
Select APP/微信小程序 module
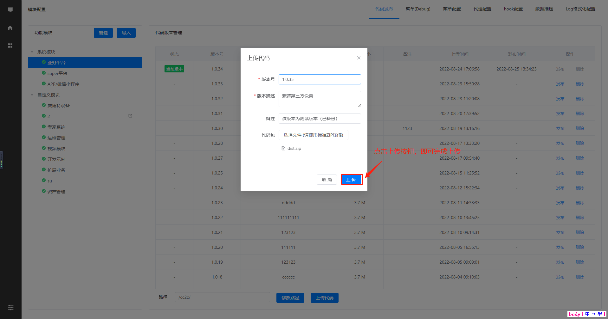(x=85, y=84)
